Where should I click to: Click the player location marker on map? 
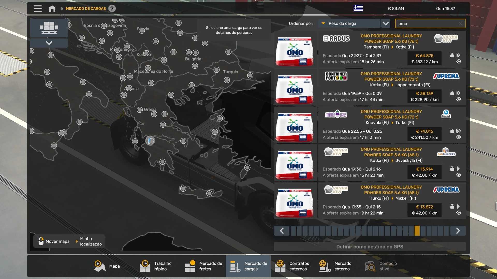click(x=150, y=141)
